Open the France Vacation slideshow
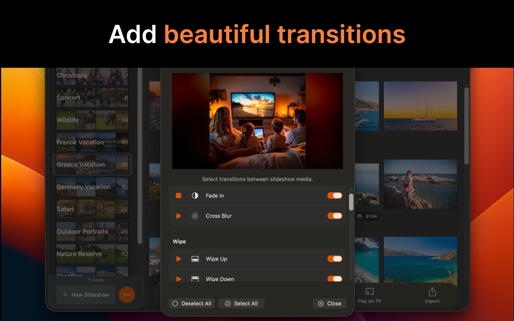The height and width of the screenshot is (321, 514). tap(92, 142)
